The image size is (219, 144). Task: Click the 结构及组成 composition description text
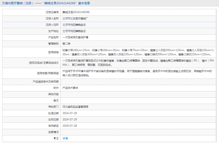click(138, 63)
